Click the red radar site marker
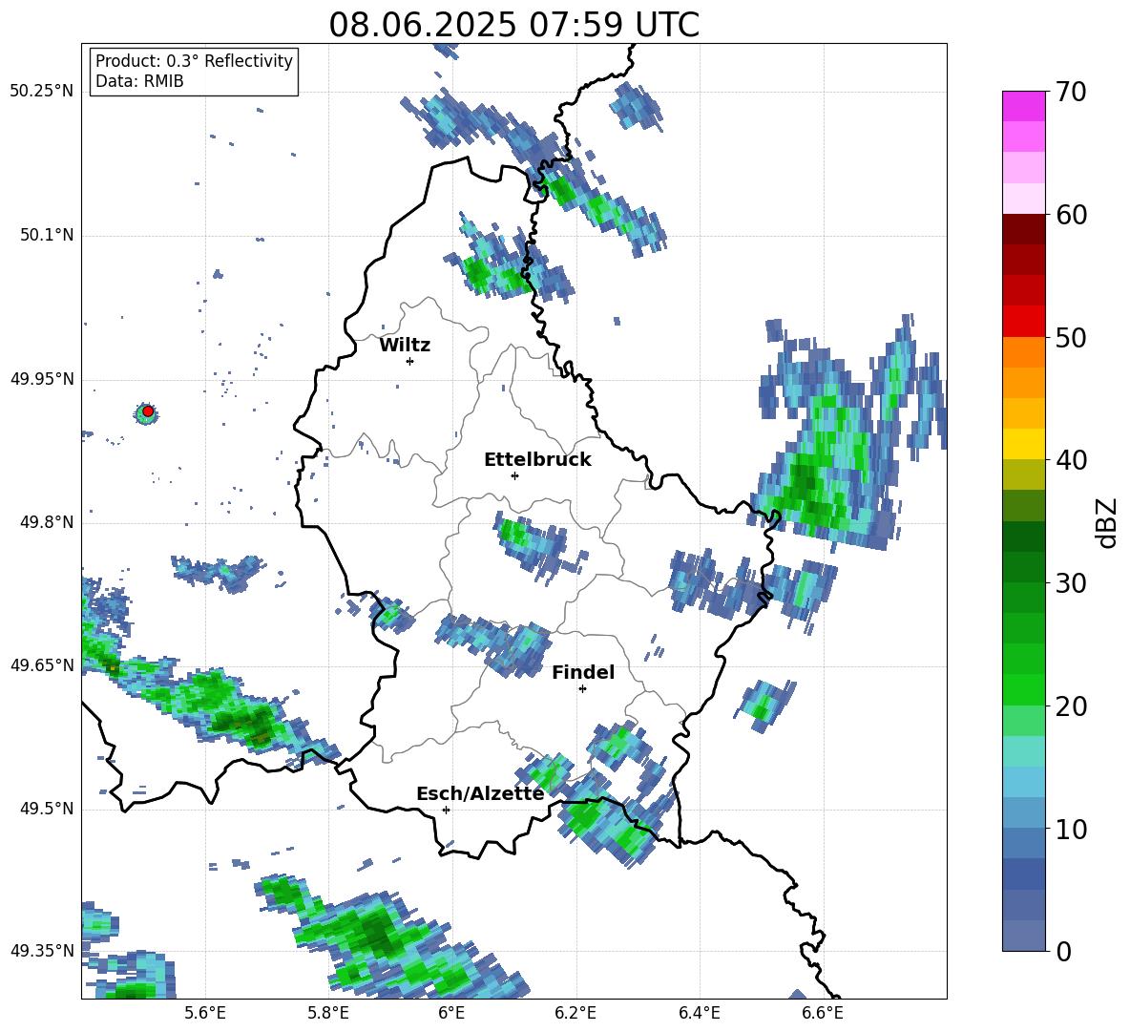The width and height of the screenshot is (1130, 1032). (x=148, y=411)
